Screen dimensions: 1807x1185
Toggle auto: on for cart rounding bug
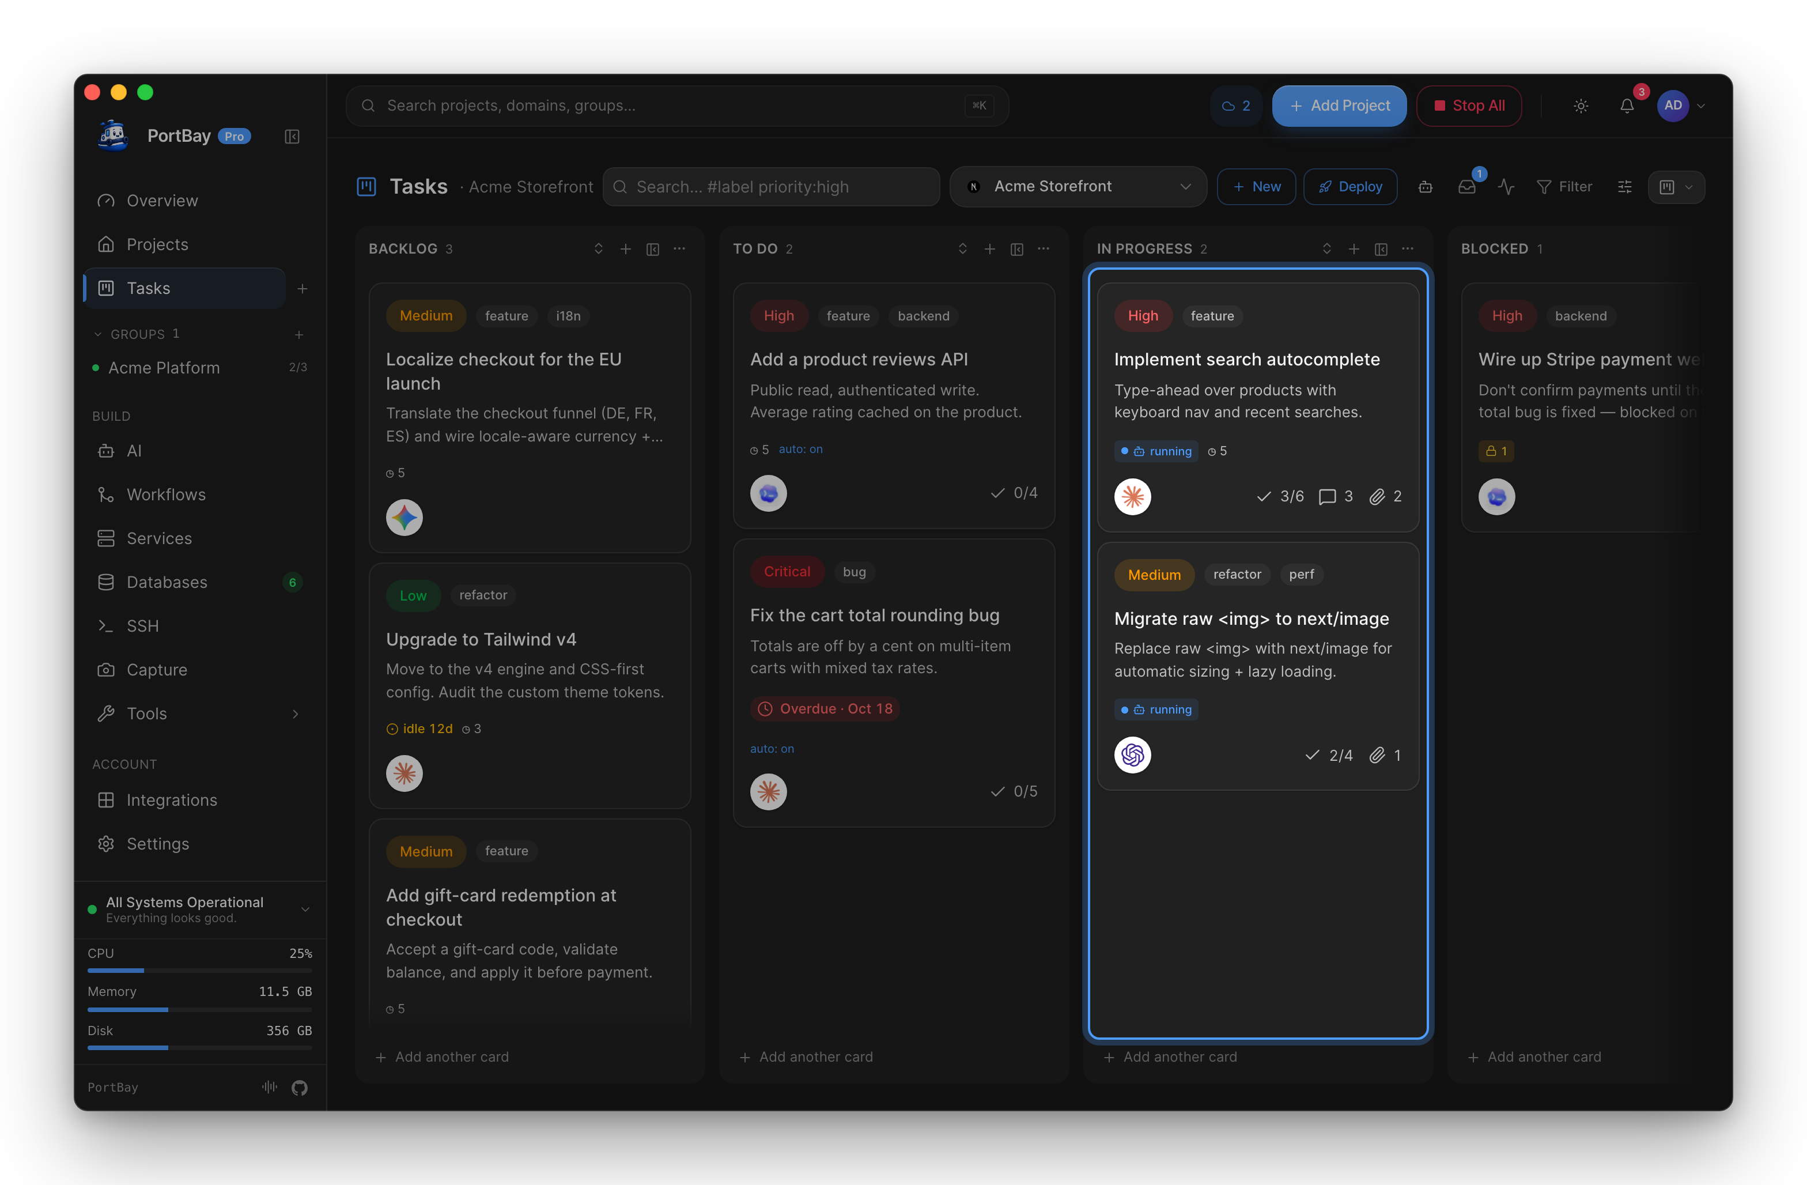(x=772, y=749)
